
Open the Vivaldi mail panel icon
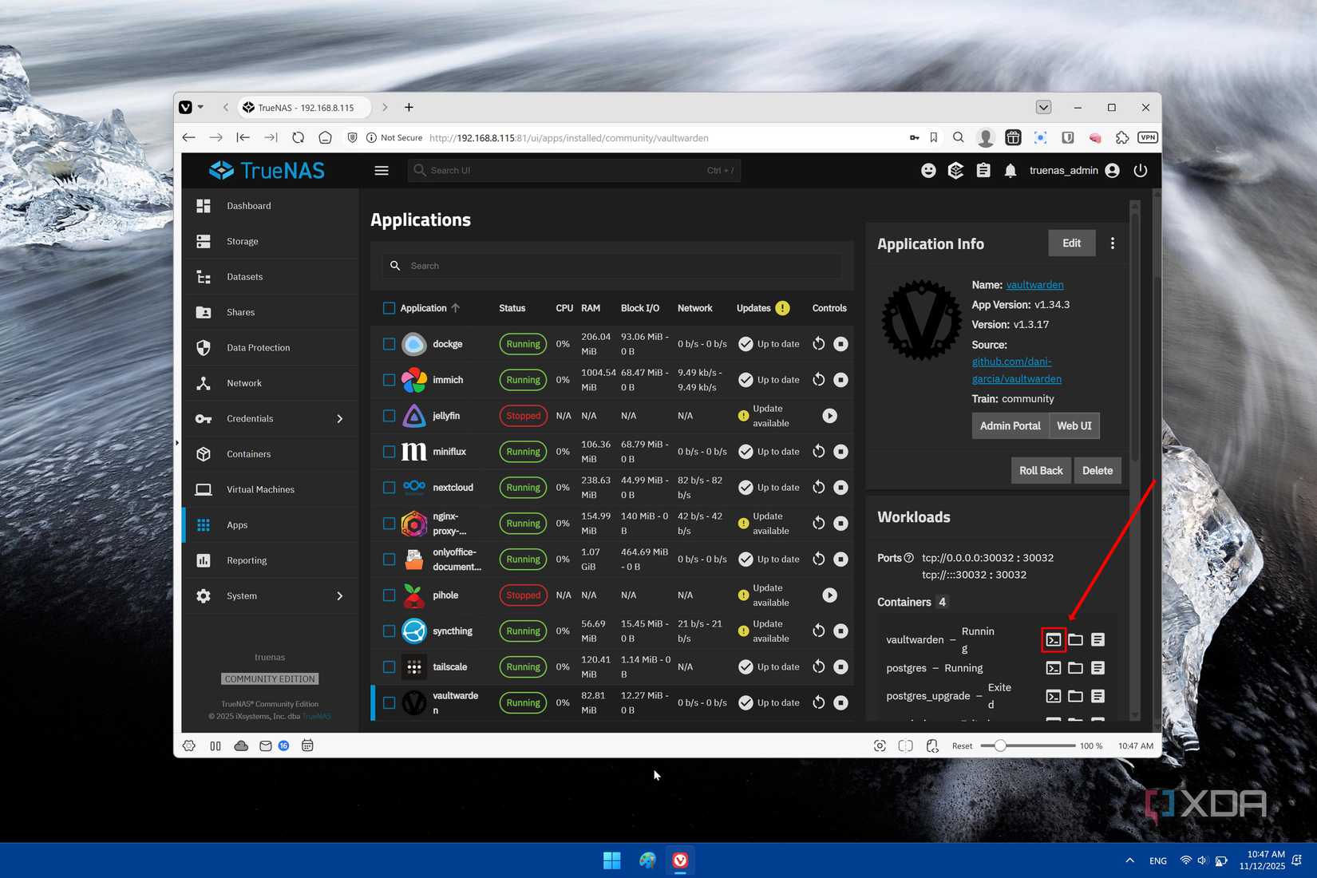tap(266, 746)
